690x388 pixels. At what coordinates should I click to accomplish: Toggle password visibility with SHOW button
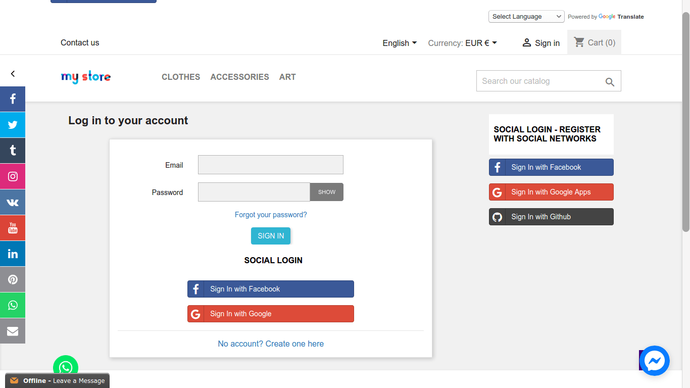(x=326, y=192)
